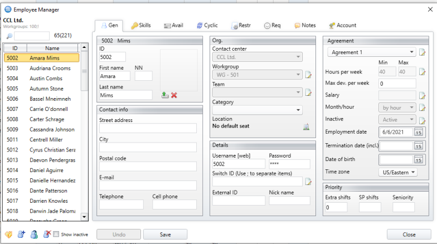Upload an employee photo with the green arrow icon

(x=165, y=95)
